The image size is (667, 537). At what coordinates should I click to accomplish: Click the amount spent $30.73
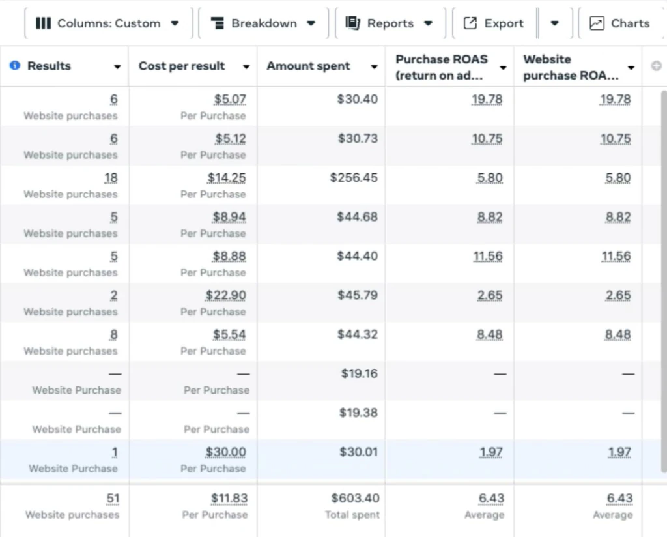pos(358,138)
